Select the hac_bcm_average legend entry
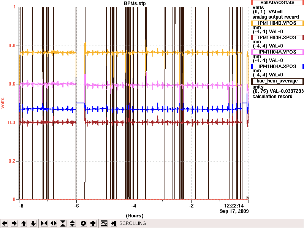This screenshot has height=228, width=304. (277, 81)
